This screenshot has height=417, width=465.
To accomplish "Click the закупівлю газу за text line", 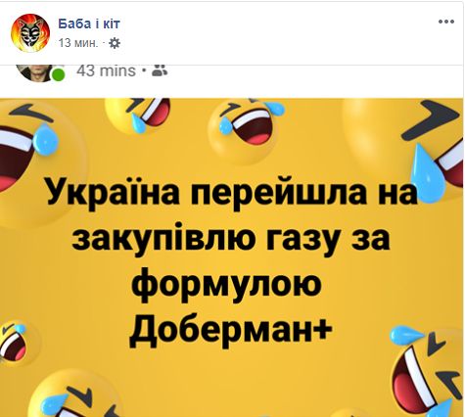I will [x=231, y=238].
